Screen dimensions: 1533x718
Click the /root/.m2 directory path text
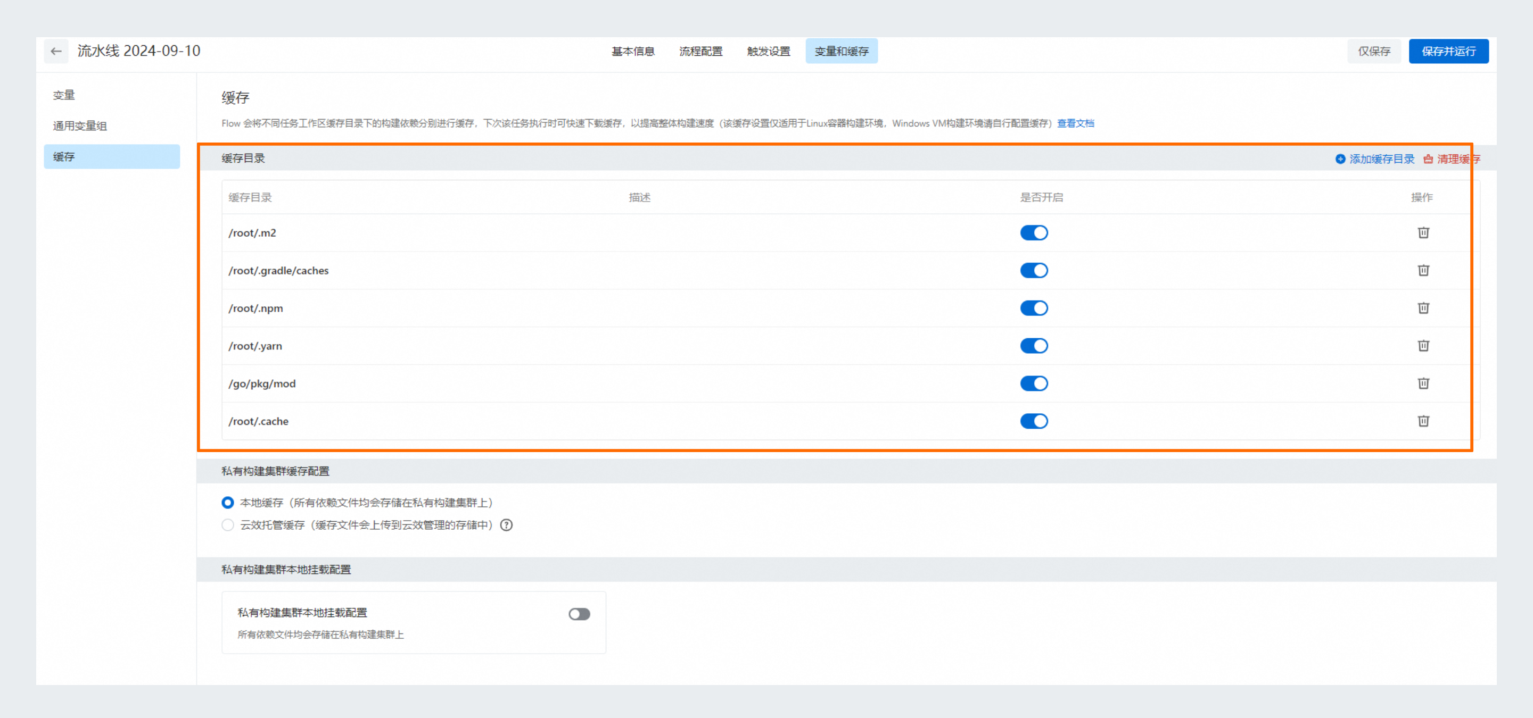coord(252,232)
